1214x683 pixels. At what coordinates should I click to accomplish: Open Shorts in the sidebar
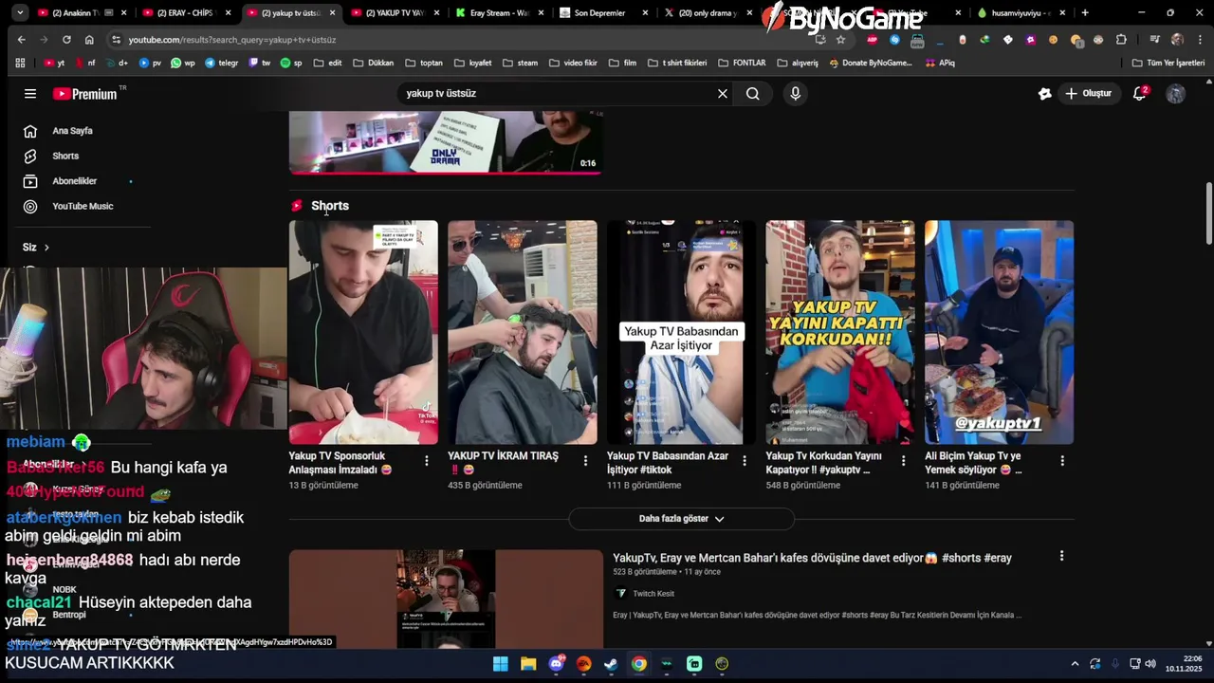pos(65,156)
